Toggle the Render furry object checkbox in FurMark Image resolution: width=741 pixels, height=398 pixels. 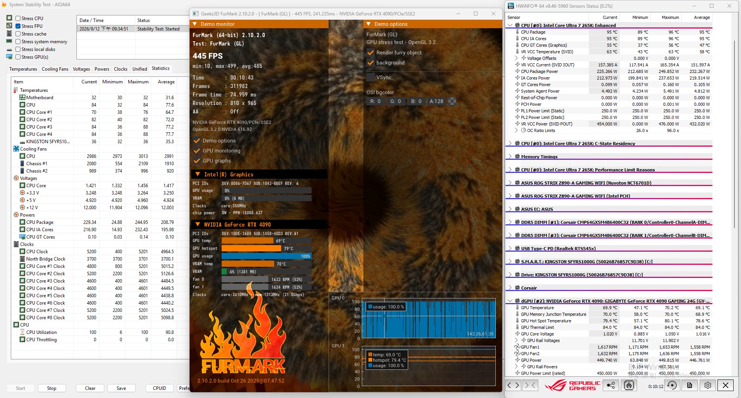coord(371,53)
